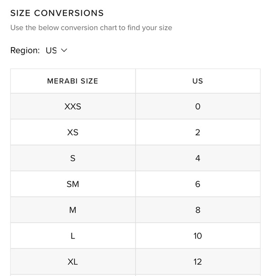Select the XS size cell
This screenshot has height=276, width=276.
(73, 132)
